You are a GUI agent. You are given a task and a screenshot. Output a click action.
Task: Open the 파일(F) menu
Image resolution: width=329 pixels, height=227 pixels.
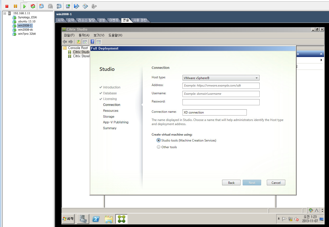[69, 35]
